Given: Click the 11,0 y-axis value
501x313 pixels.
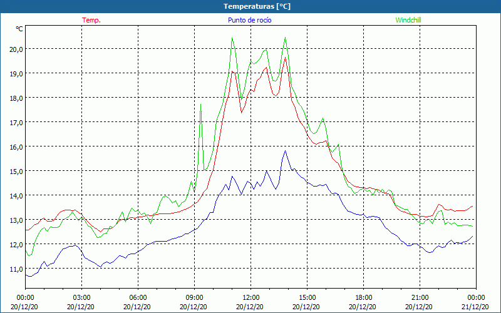Looking at the screenshot, I should click(16, 269).
